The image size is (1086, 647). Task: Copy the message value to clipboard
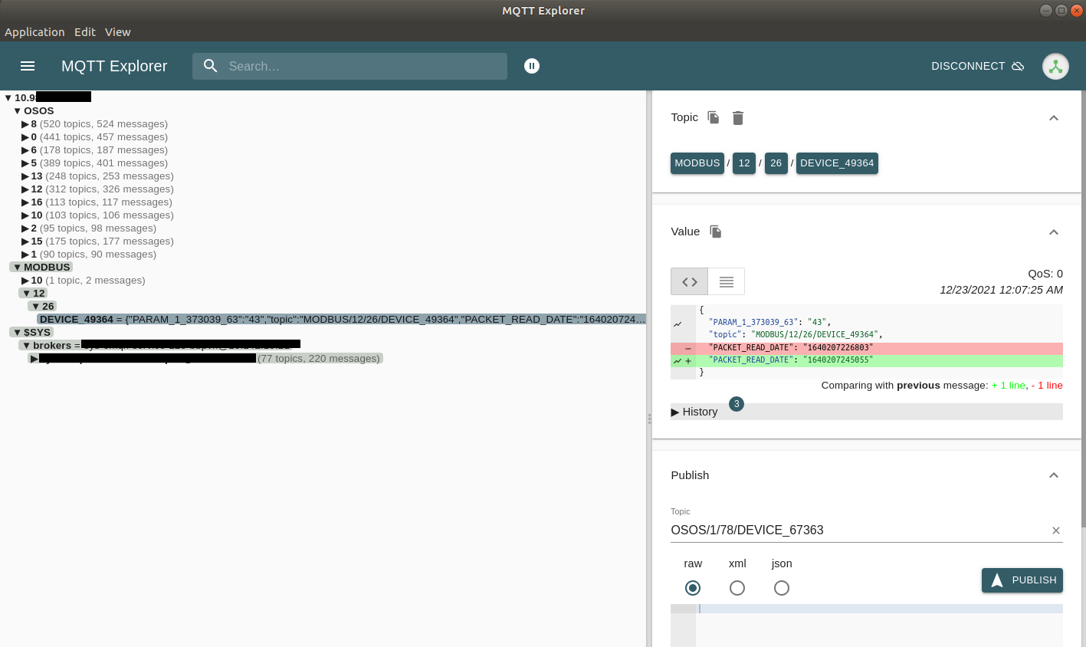(716, 232)
